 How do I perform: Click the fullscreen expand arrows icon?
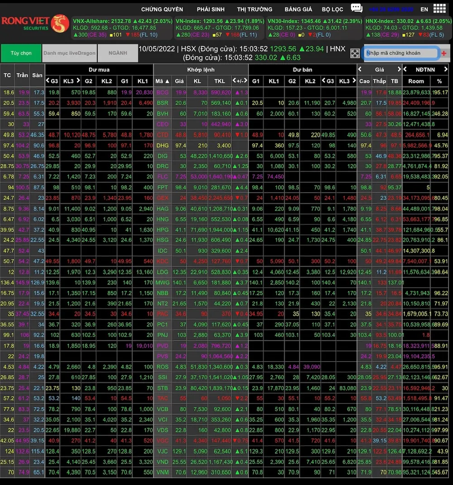coord(355,53)
